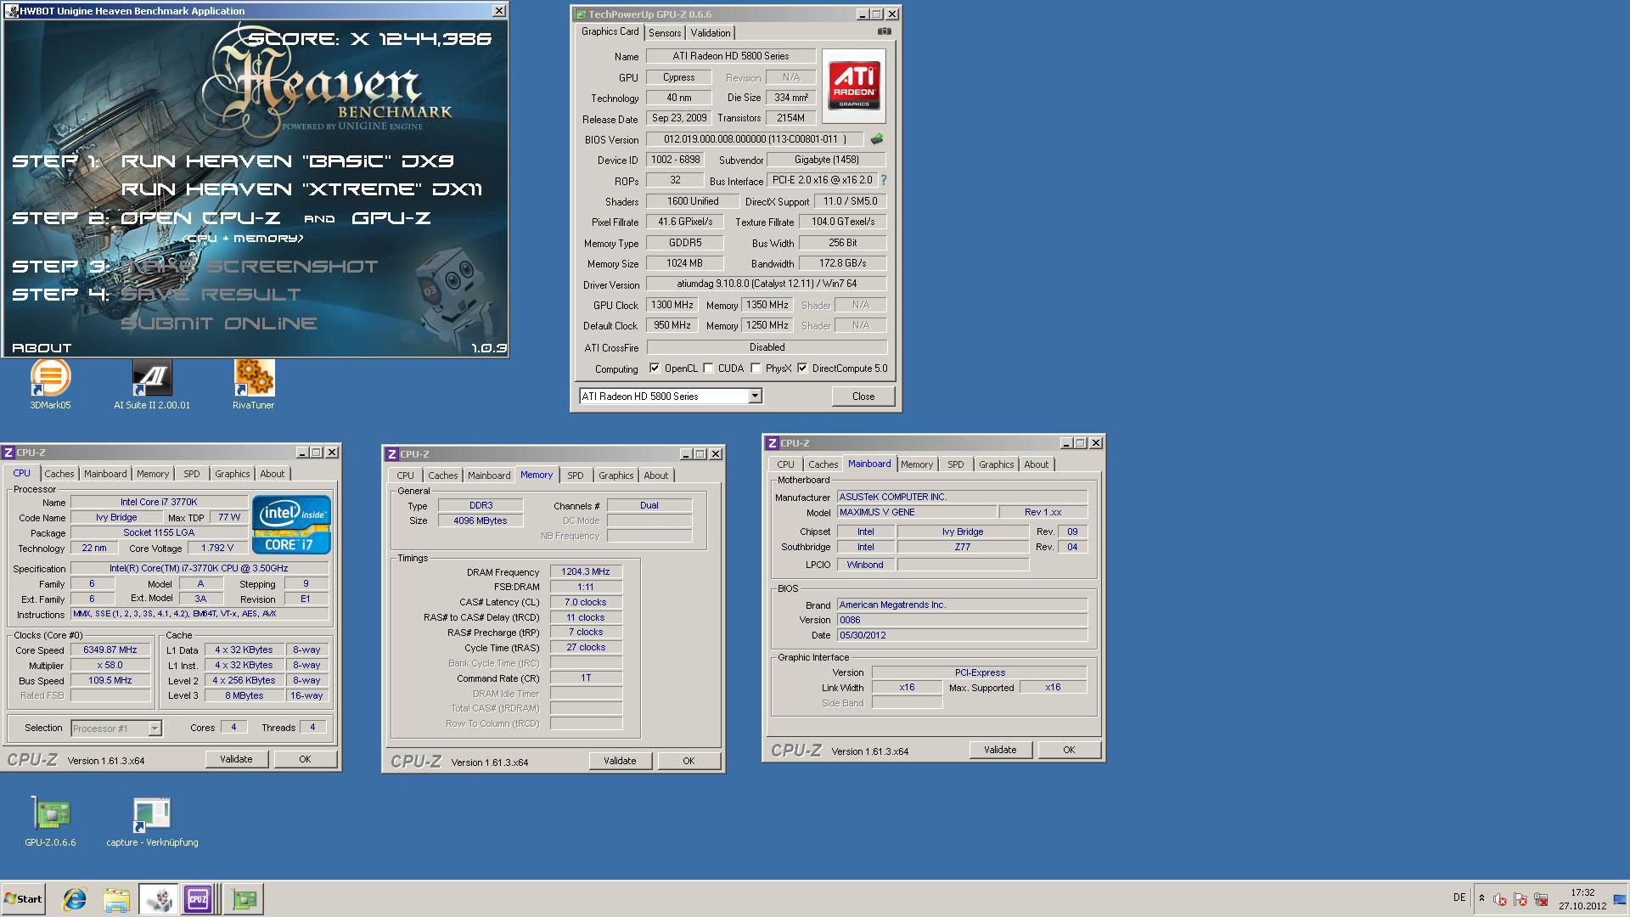Open the GPU-Z.0.6.6 desktop icon

pos(50,822)
